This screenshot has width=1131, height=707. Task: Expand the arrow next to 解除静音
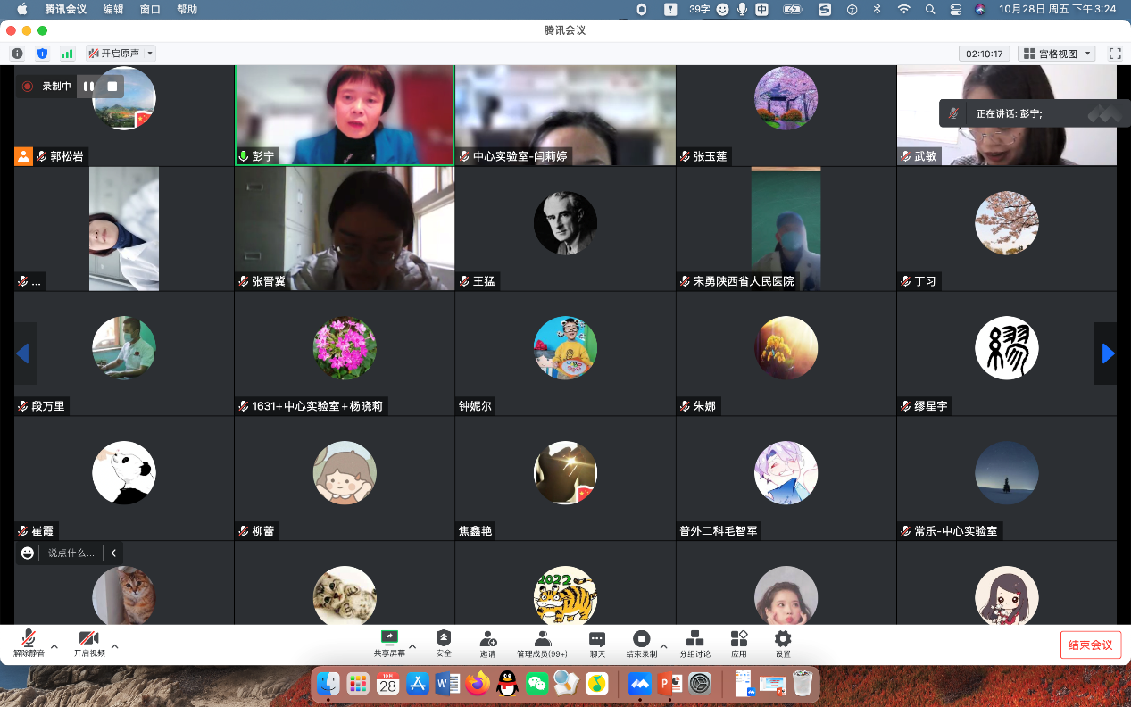click(x=54, y=646)
